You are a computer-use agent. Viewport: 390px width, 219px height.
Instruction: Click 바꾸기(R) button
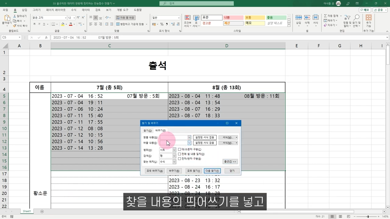click(x=174, y=171)
